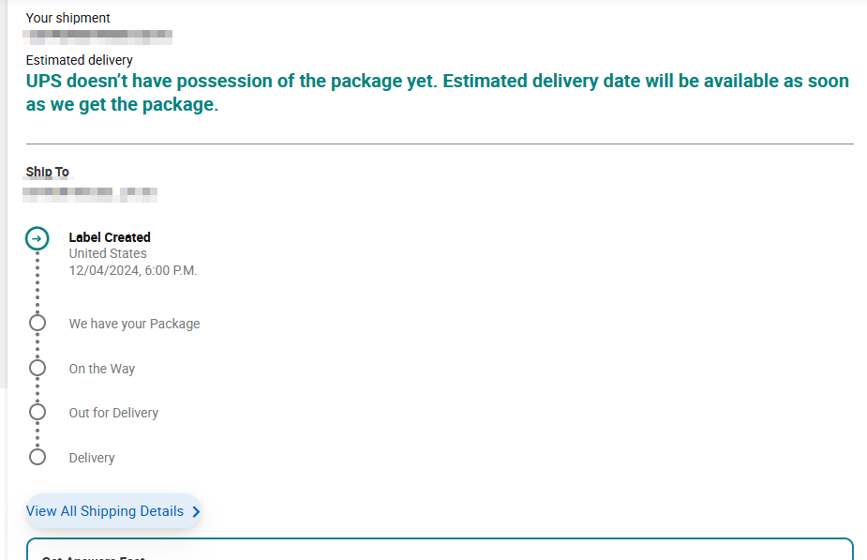Screen dimensions: 867x560
Task: Click the Your shipment label
Action: 67,17
